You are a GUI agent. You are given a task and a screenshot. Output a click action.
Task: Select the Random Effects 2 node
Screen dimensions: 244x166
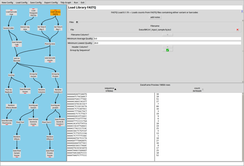[50, 138]
